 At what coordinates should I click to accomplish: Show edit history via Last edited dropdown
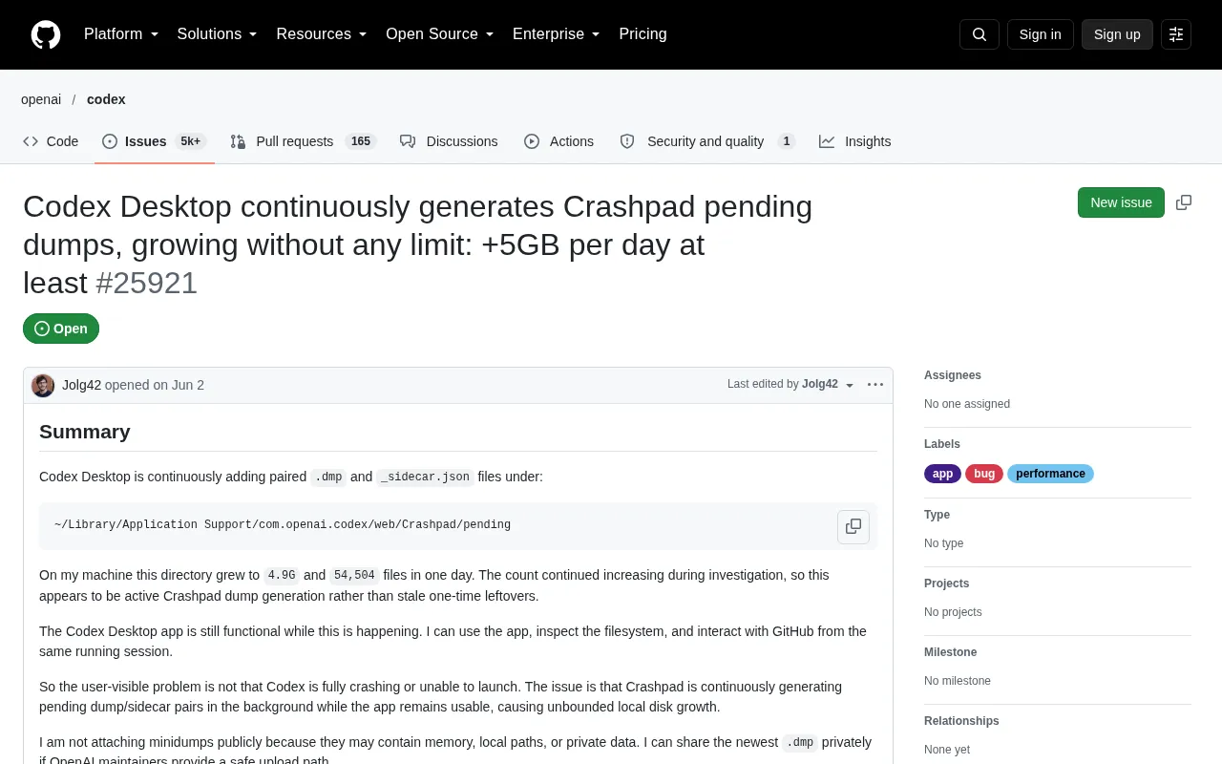pos(791,385)
